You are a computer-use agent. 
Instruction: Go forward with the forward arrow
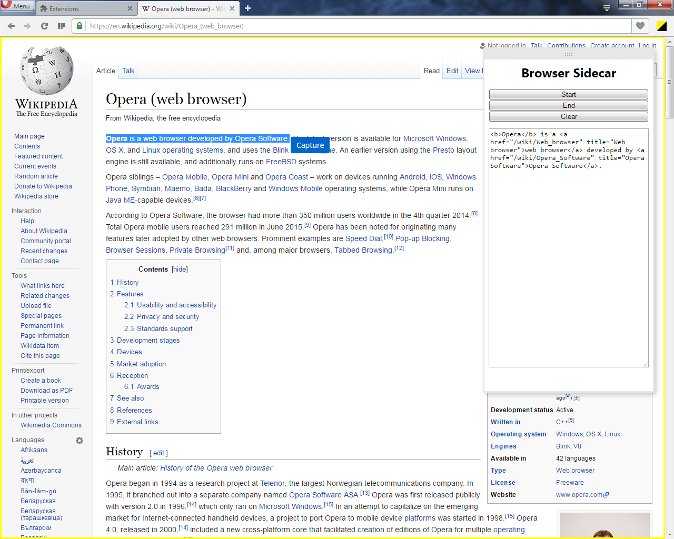click(27, 26)
